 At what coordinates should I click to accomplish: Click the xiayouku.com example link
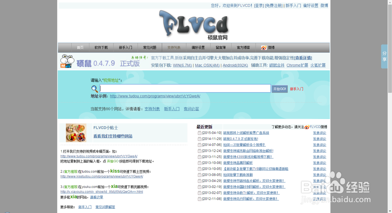(x=102, y=192)
